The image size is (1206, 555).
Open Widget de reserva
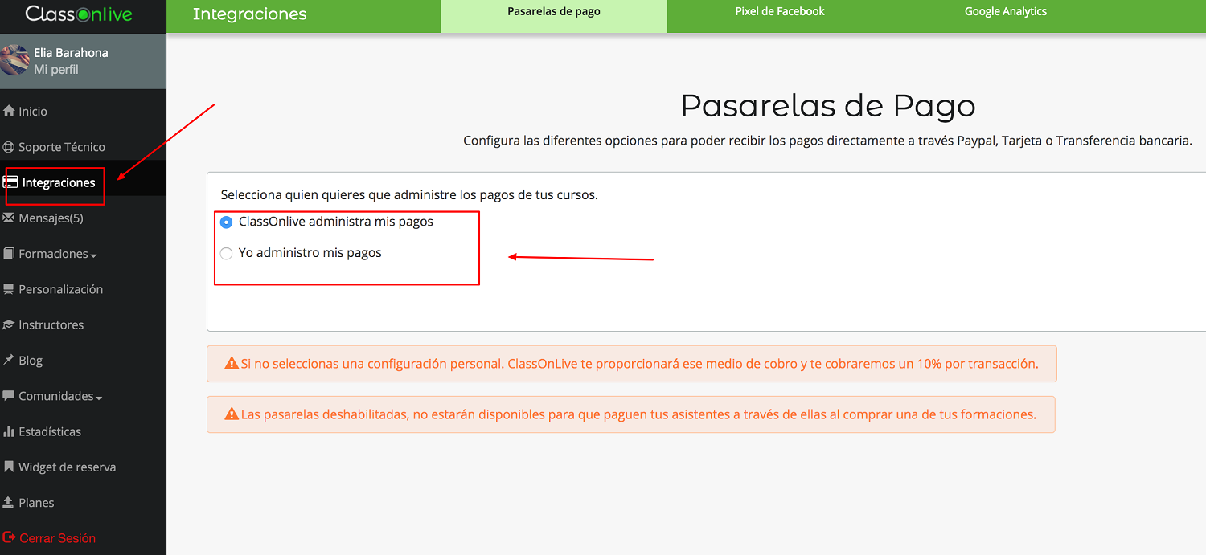(x=67, y=467)
